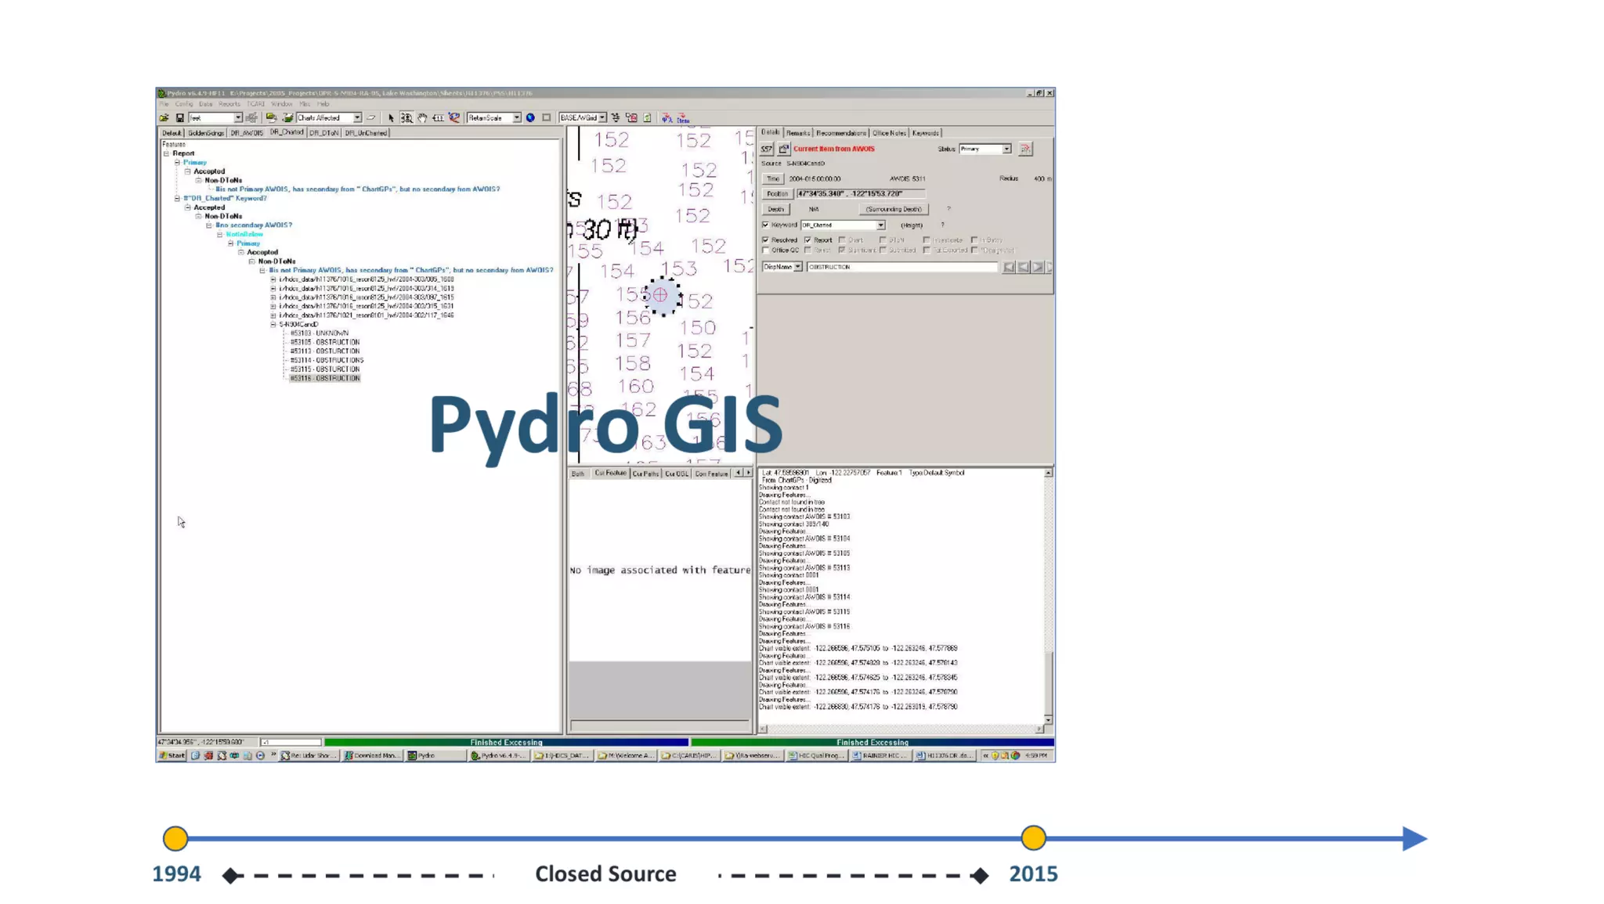Screen dimensions: 1604x904
Task: Open the File menu
Action: pyautogui.click(x=164, y=104)
